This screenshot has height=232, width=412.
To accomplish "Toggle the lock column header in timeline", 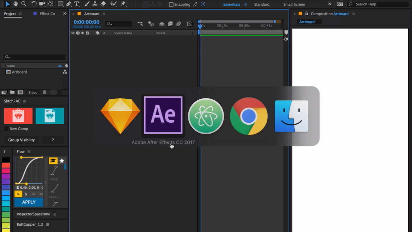I will point(87,33).
